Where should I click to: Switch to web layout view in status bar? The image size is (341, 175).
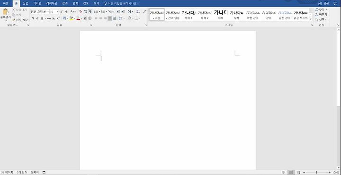[298, 172]
